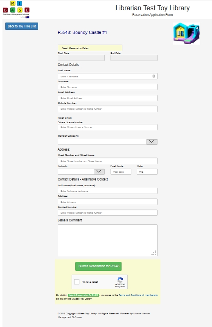Submit Reservation for P3548
Screen dimensions: 212x327
click(98, 266)
